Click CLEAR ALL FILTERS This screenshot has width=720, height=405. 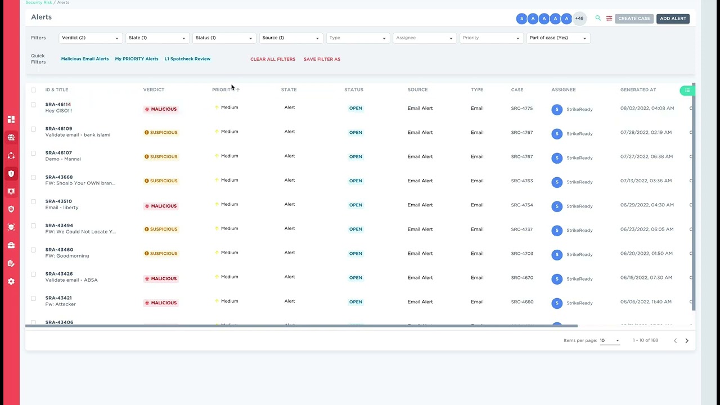tap(273, 59)
